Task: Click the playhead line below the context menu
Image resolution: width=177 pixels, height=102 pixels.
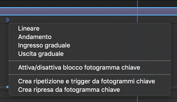Action: click(137, 99)
